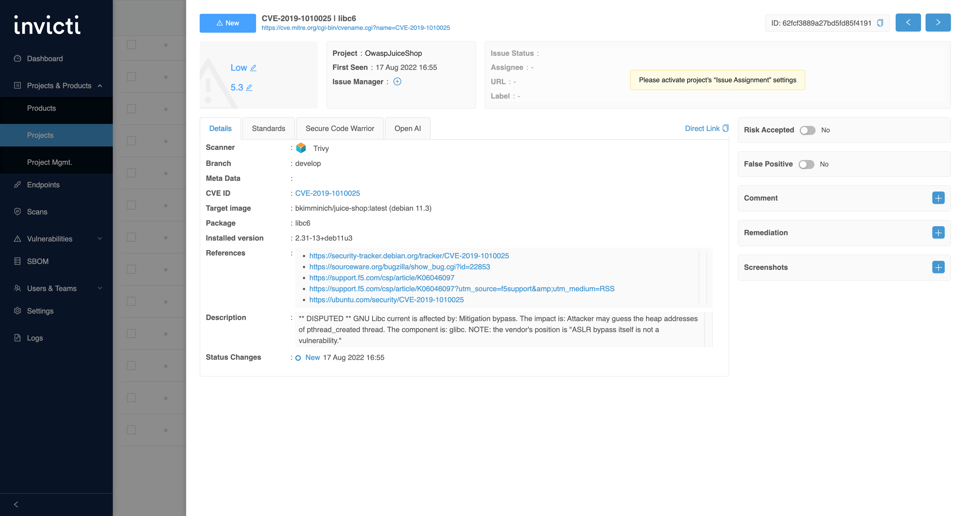956x516 pixels.
Task: Toggle the Risk Accepted switch
Action: 807,130
